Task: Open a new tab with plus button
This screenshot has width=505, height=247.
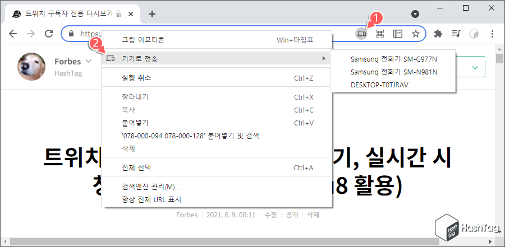Action: tap(152, 14)
